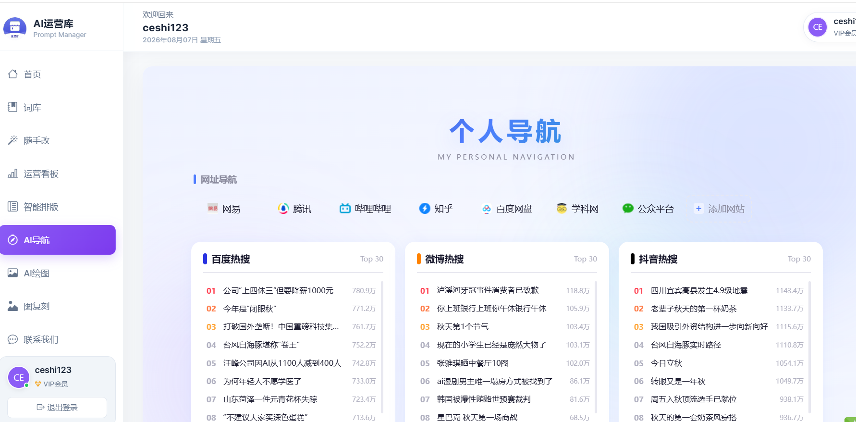Viewport: 856px width, 422px height.
Task: Click the AI运营库 logo icon
Action: click(15, 27)
